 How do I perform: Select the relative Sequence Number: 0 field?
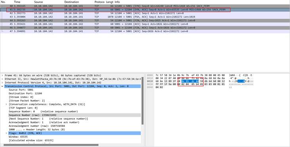pos(43,112)
